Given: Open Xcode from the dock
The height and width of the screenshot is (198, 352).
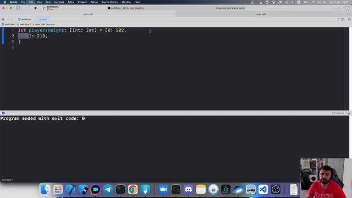Looking at the screenshot, I should [x=70, y=189].
